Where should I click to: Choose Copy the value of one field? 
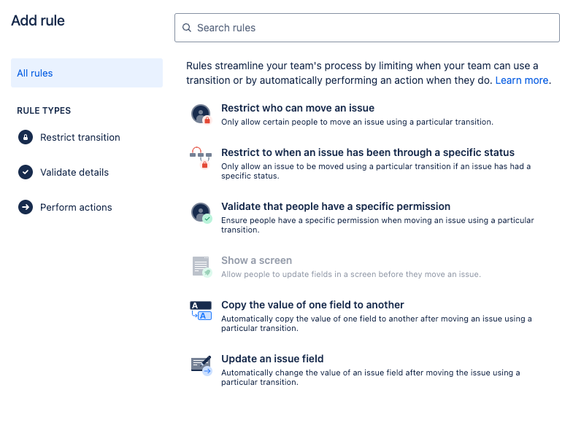coord(312,305)
